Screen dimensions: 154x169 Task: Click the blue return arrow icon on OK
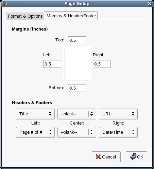click(x=133, y=156)
